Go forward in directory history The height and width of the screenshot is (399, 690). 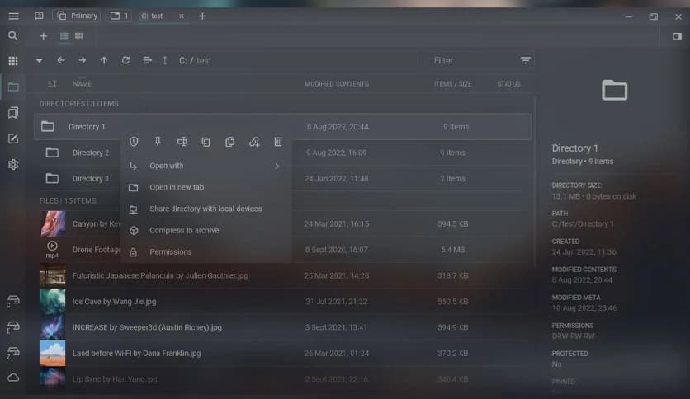coord(83,60)
